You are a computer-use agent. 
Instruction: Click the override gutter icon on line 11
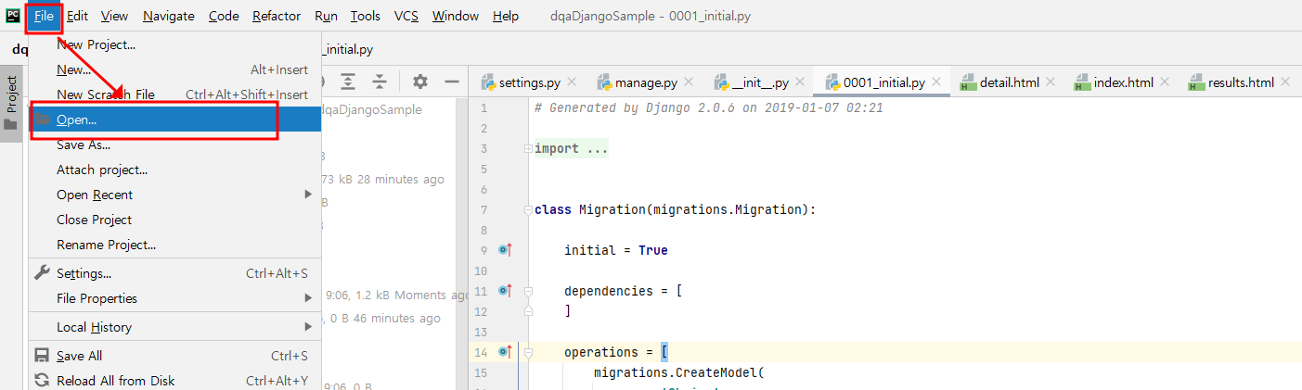click(505, 291)
